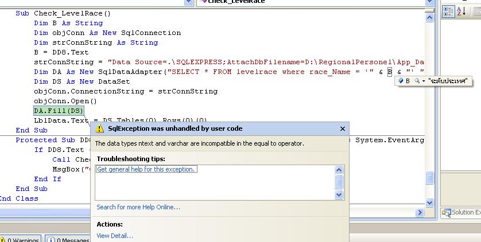
Task: Click the yellow warning icon in exception dialog
Action: (100, 128)
